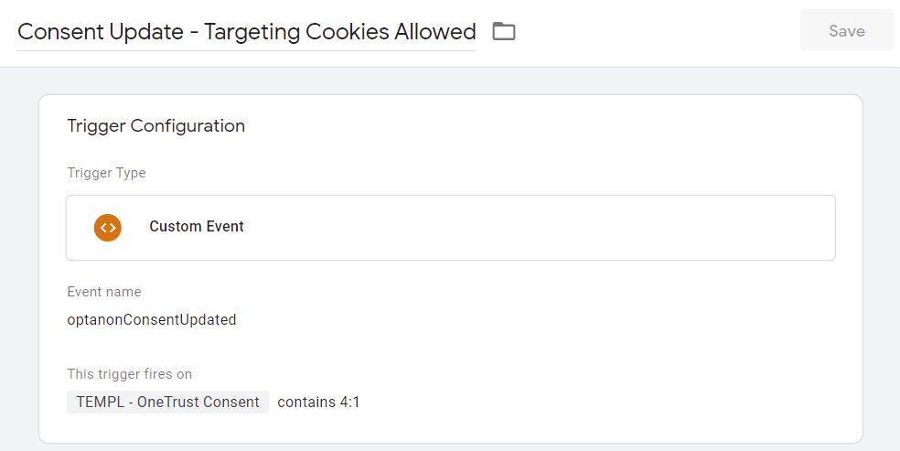Click into the trigger name title field
The image size is (900, 451).
[246, 32]
